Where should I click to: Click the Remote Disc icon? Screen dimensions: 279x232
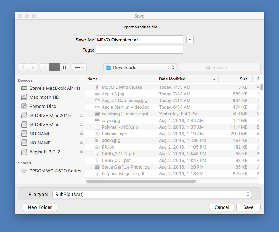(x=24, y=107)
